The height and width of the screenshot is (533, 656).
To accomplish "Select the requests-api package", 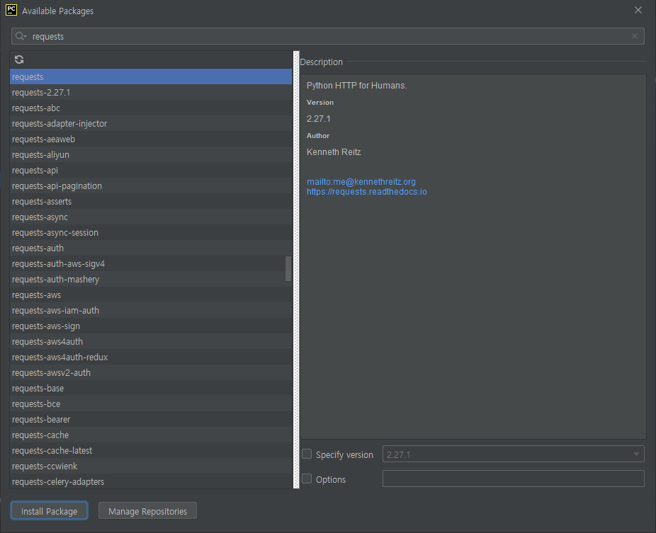I will point(151,170).
